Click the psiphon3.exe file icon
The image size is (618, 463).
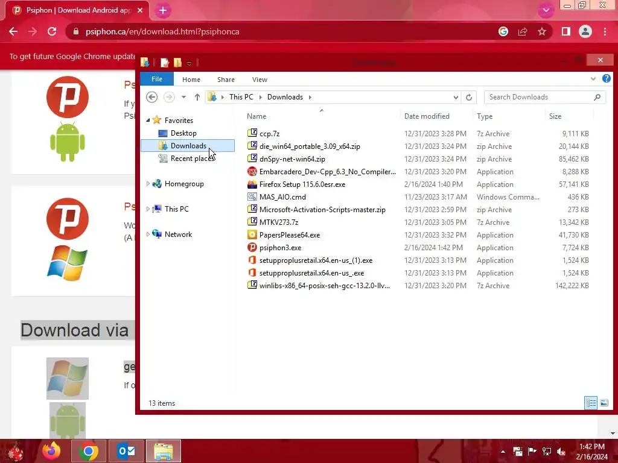point(252,248)
